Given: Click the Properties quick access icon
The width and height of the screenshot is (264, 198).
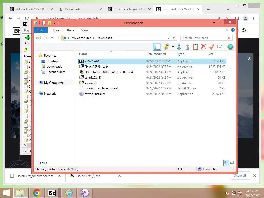Looking at the screenshot, I should (x=44, y=23).
